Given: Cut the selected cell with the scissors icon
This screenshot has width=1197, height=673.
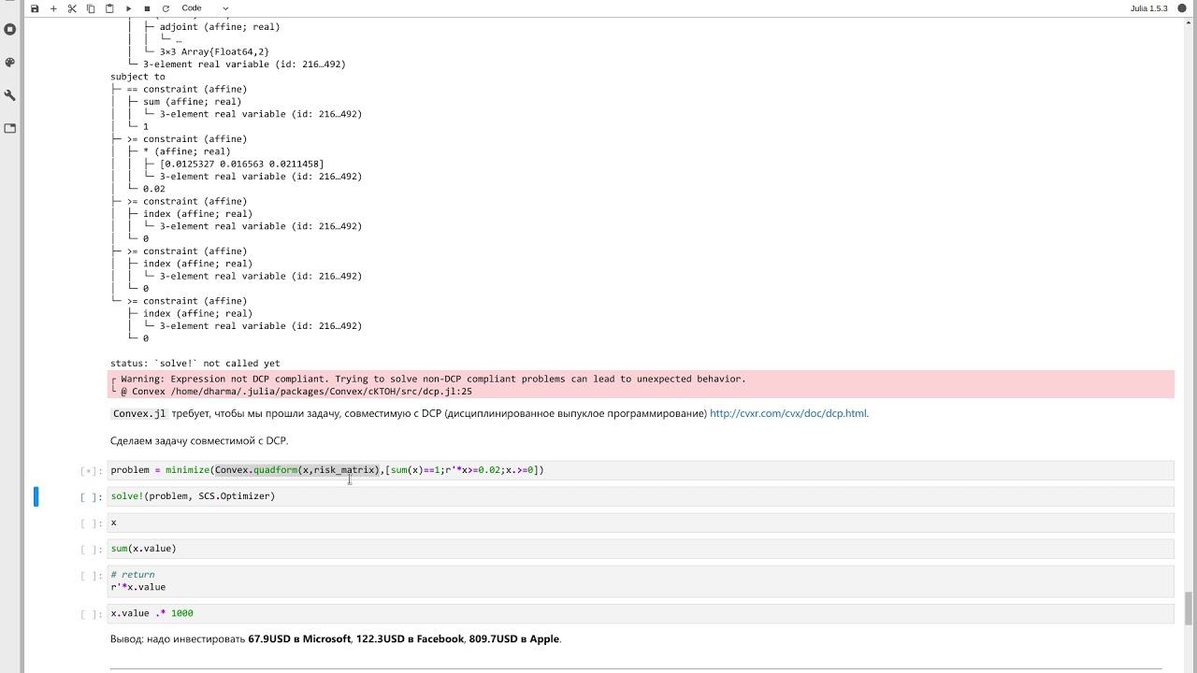Looking at the screenshot, I should pyautogui.click(x=72, y=8).
